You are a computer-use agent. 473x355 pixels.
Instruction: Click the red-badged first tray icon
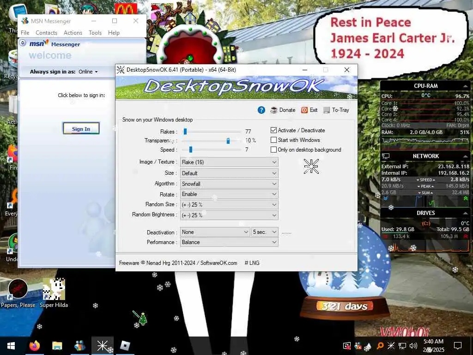(347, 346)
